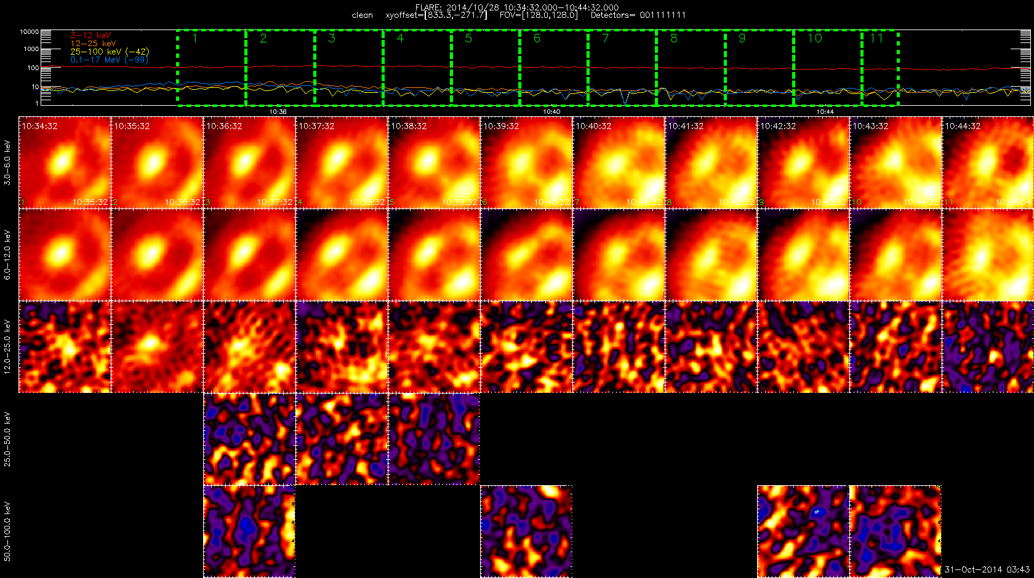Click the '10:36' time axis label
1034x578 pixels.
coord(278,112)
